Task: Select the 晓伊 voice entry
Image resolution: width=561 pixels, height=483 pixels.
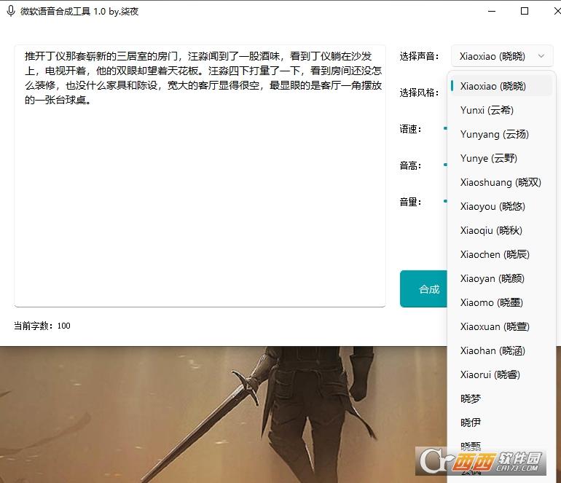Action: 501,423
